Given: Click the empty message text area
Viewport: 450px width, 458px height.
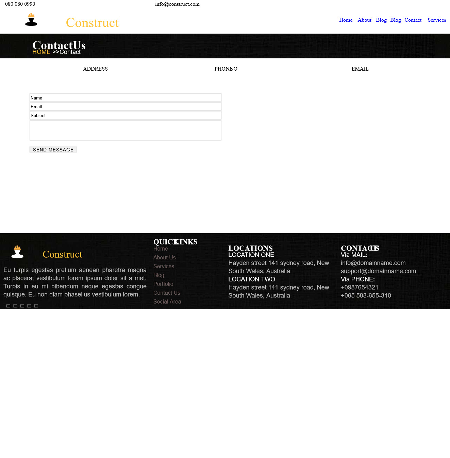Looking at the screenshot, I should click(125, 130).
